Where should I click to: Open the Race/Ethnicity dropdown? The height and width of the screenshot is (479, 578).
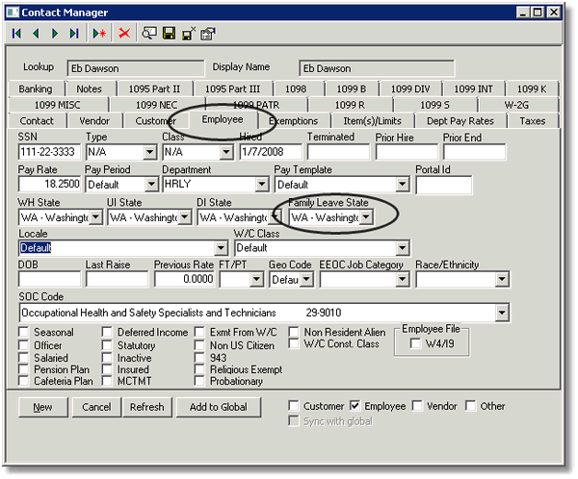coord(502,280)
